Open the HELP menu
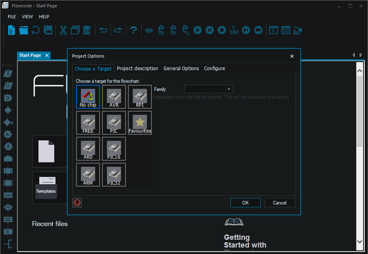The height and width of the screenshot is (254, 368). (44, 17)
